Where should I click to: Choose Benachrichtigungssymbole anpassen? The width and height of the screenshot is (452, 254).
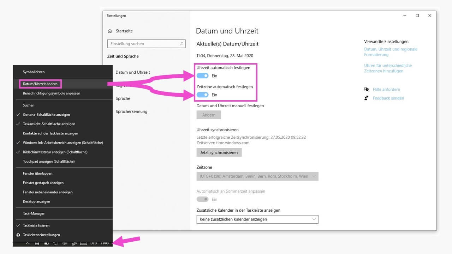coord(63,93)
